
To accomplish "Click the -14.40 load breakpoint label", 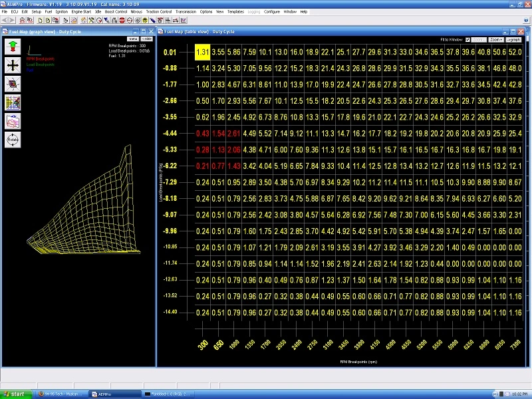I will click(x=170, y=312).
